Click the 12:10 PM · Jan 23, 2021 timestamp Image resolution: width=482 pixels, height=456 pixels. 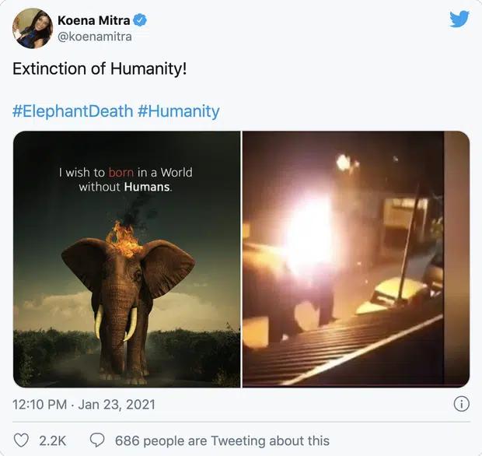point(84,404)
